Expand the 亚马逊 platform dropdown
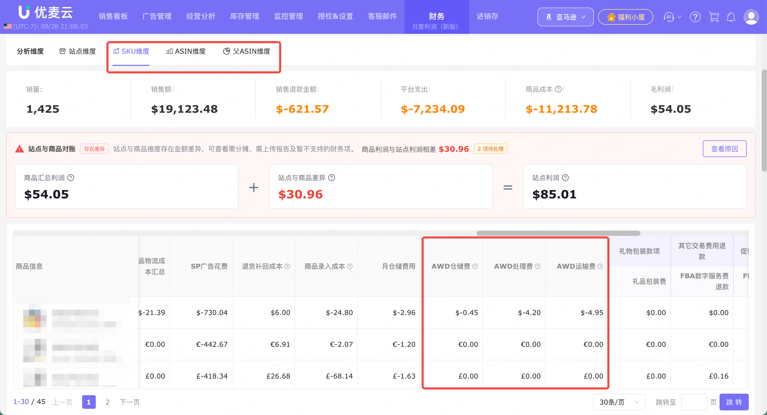767x415 pixels. [x=565, y=17]
